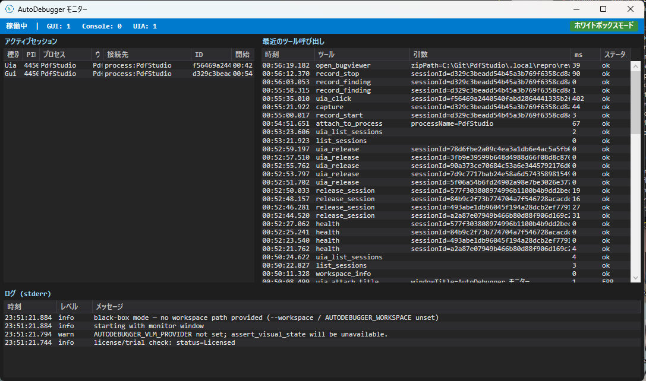Select the uia_click tool call
Screen dimensions: 646x381
point(446,99)
